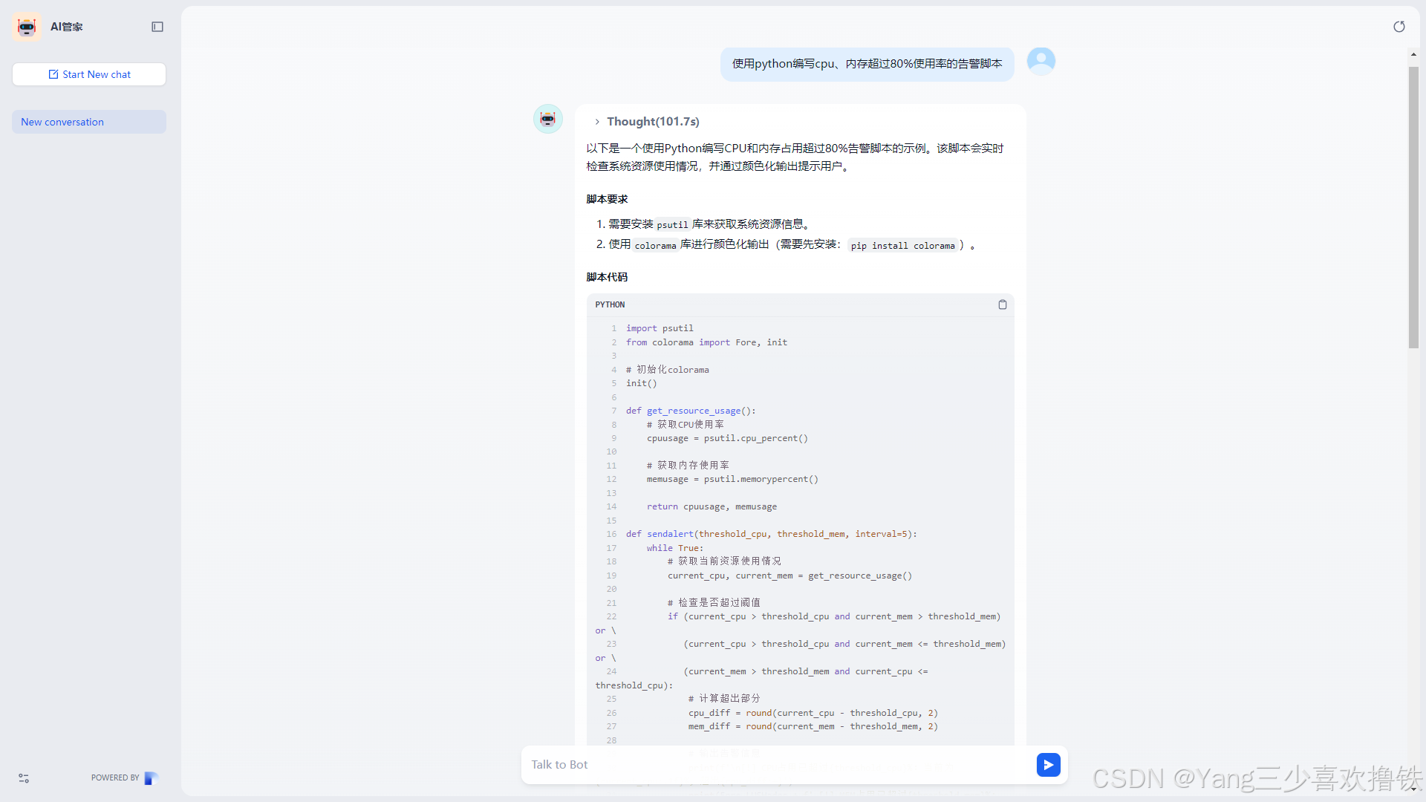Click the AI管家 robot logo
Viewport: 1426px width, 802px height.
(x=27, y=27)
